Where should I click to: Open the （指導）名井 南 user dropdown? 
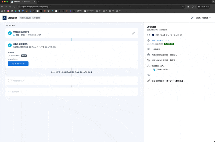[x=201, y=18]
